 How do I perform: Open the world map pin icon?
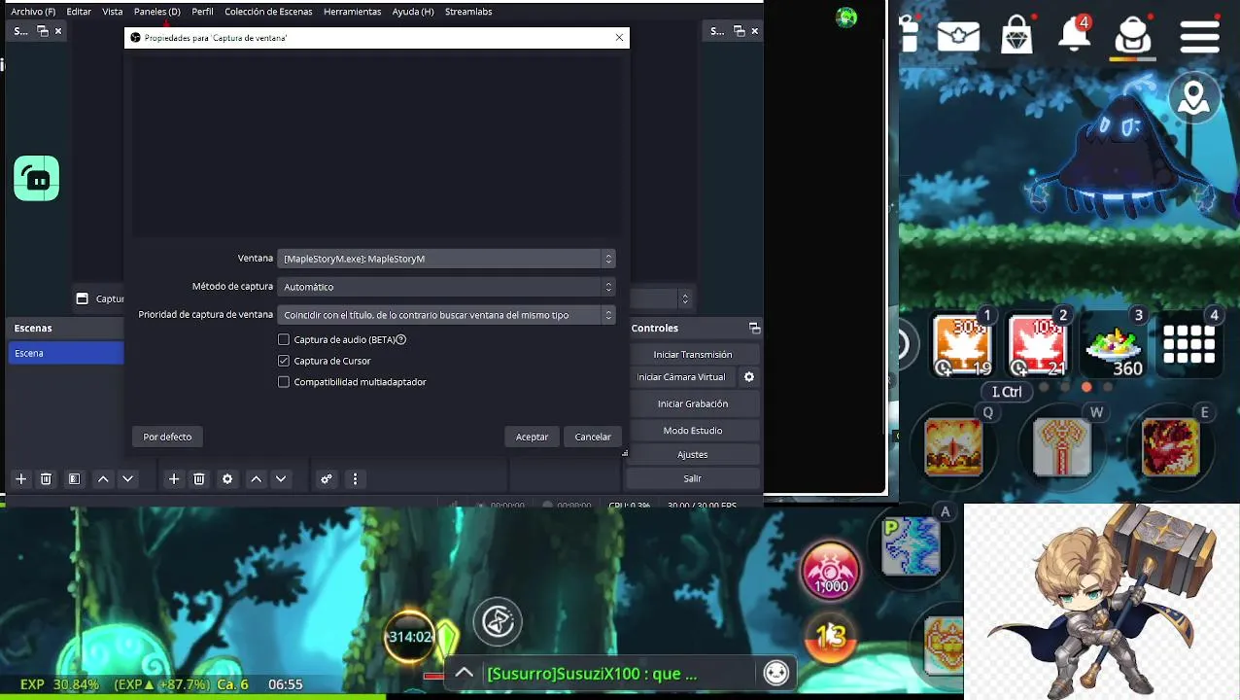tap(1194, 98)
